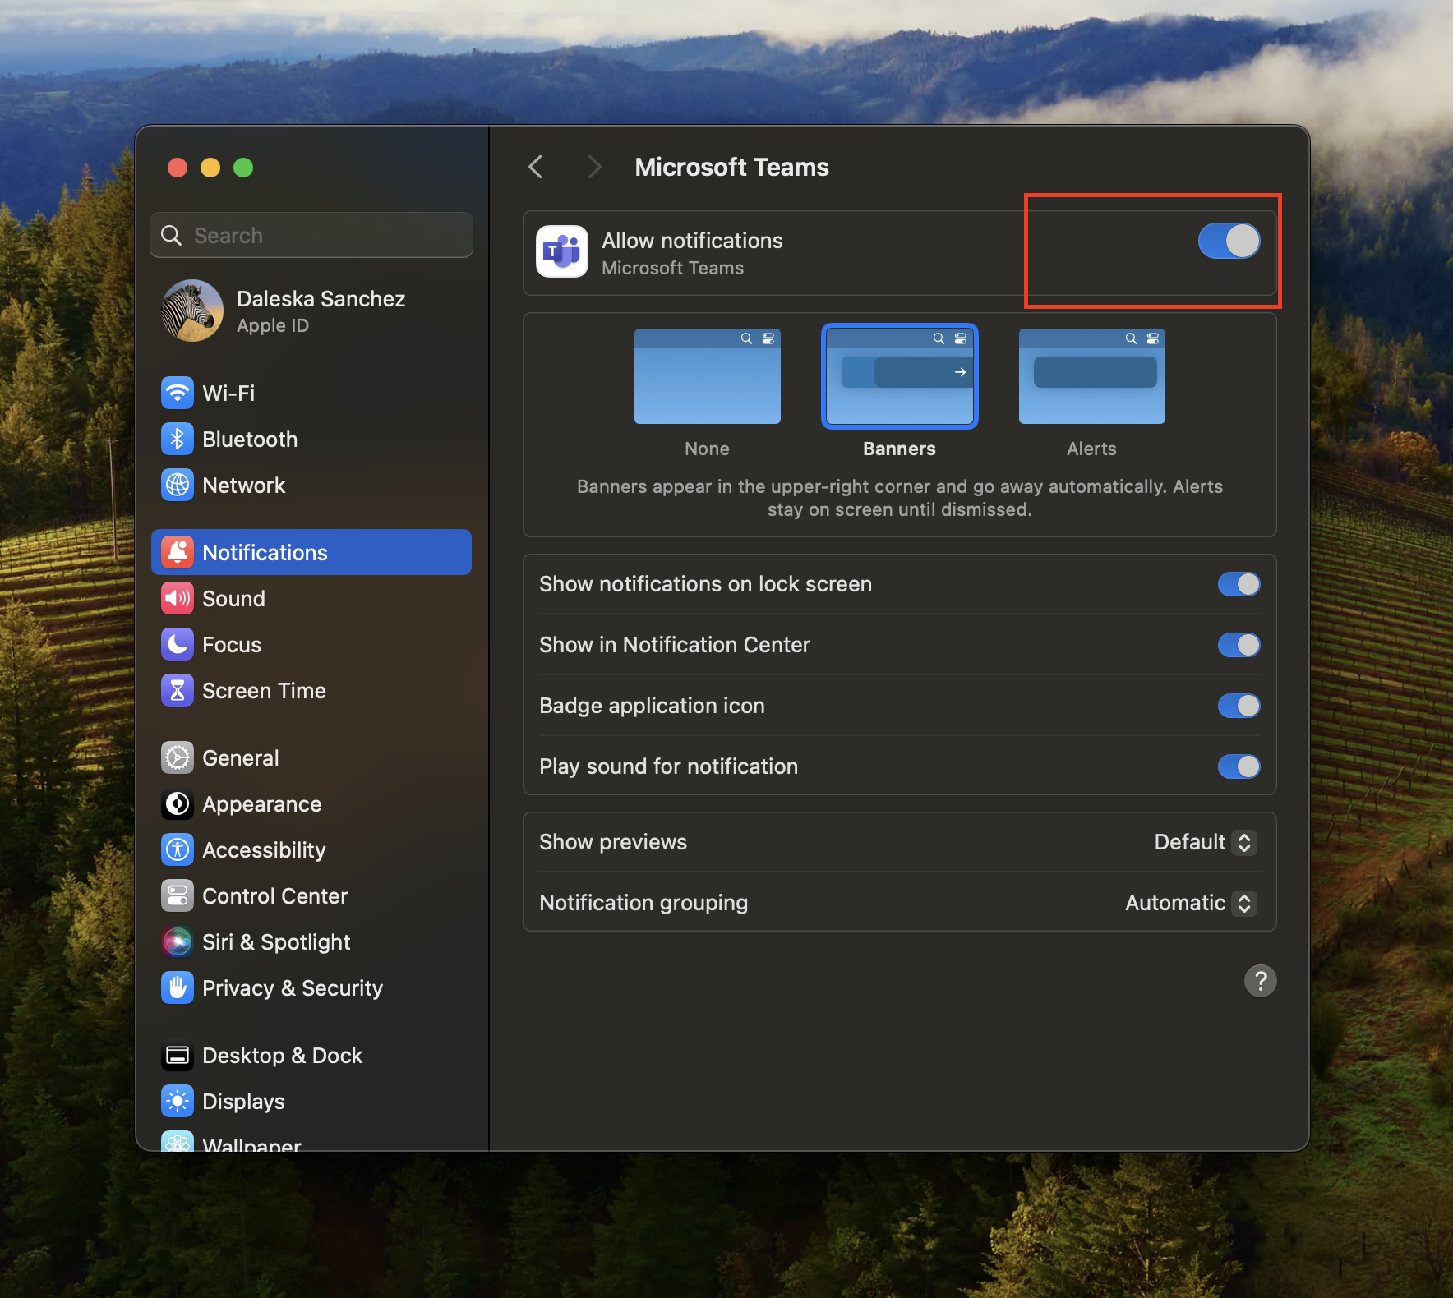Screen dimensions: 1453x1298
Task: Open Bluetooth settings pane
Action: (x=311, y=439)
